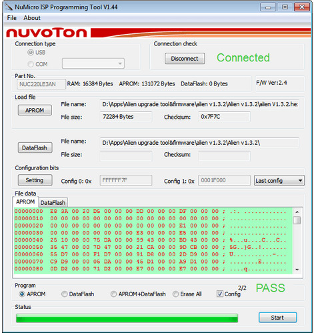The height and width of the screenshot is (333, 314).
Task: Click the NuMicro app icon in title bar
Action: tap(9, 7)
